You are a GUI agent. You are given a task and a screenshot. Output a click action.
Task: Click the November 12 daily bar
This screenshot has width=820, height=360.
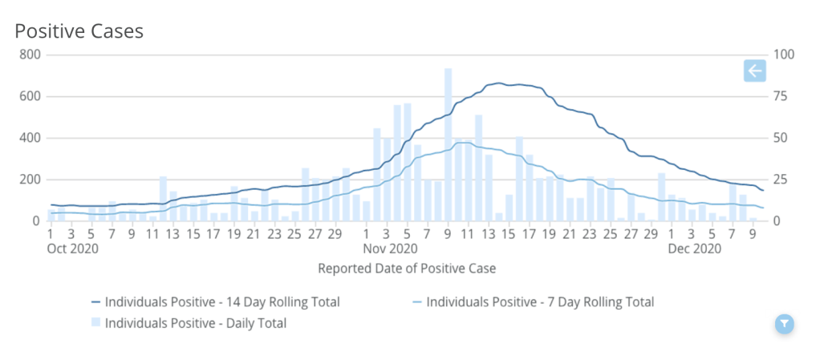coord(478,168)
